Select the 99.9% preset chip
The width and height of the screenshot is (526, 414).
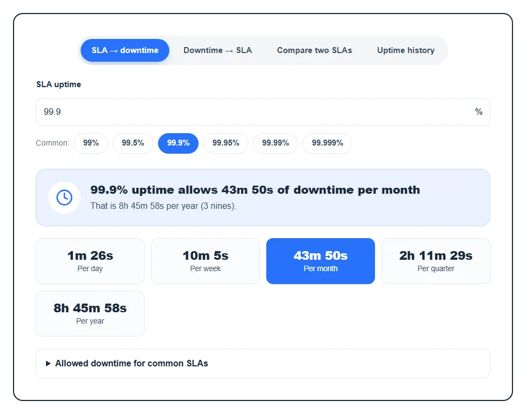tap(178, 143)
